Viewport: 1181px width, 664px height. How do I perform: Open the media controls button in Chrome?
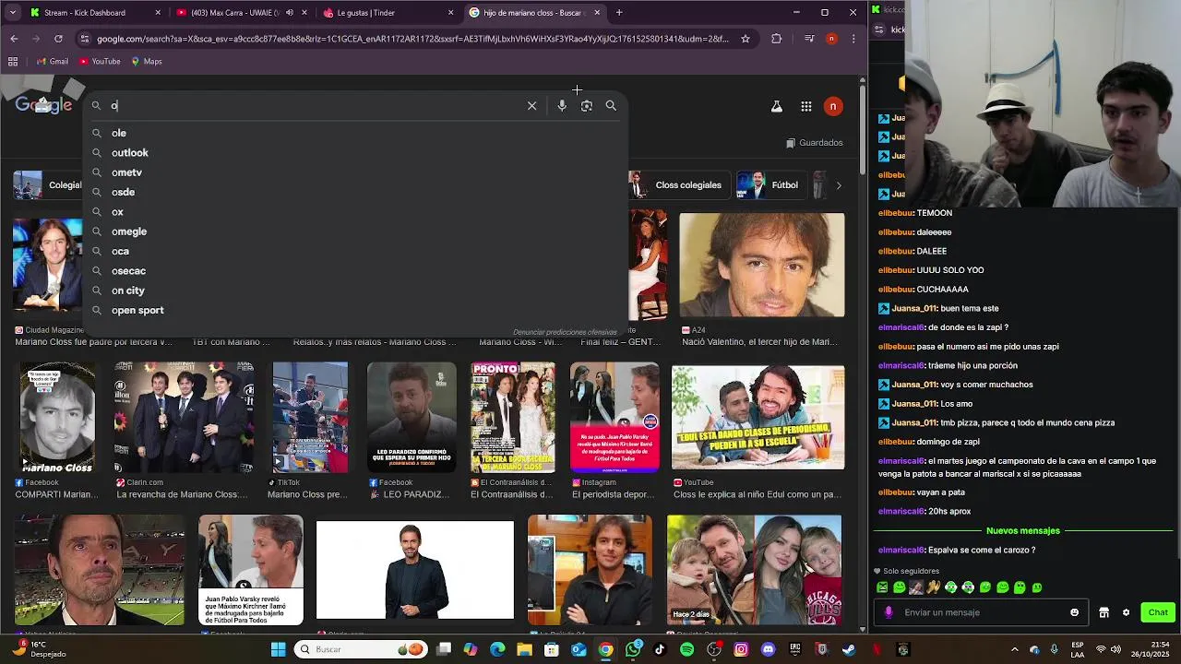tap(809, 39)
